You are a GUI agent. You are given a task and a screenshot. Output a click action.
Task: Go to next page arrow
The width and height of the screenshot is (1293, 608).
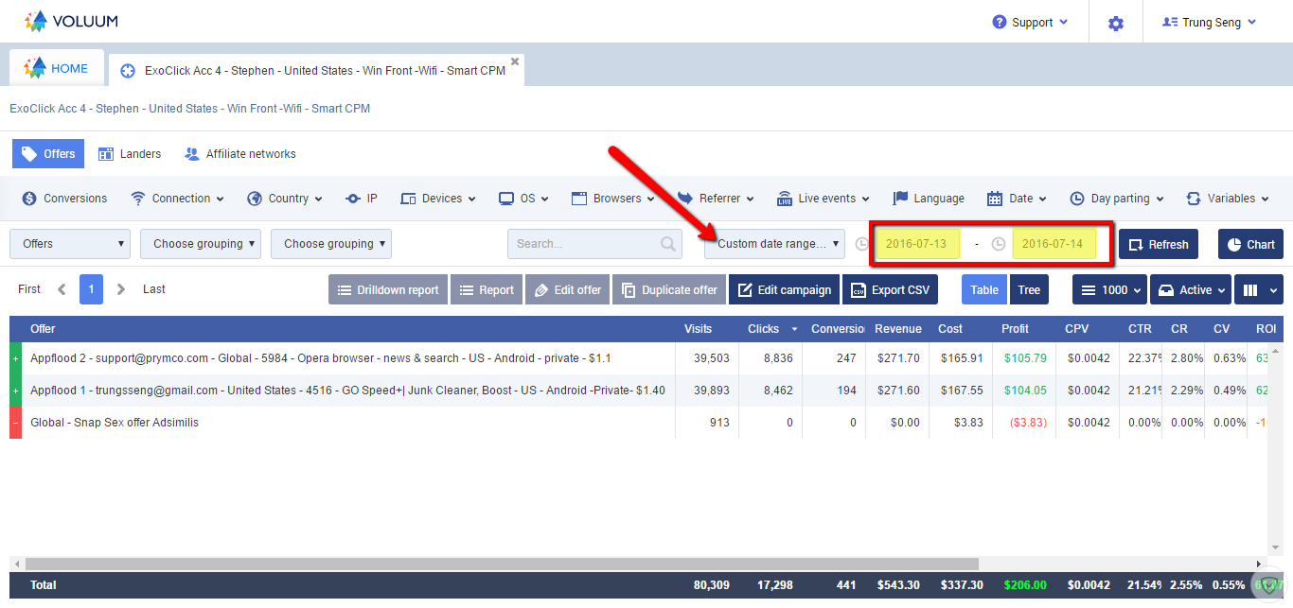coord(120,289)
